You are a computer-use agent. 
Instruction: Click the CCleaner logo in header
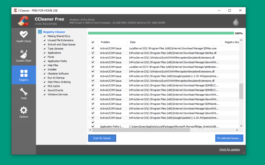click(x=24, y=21)
